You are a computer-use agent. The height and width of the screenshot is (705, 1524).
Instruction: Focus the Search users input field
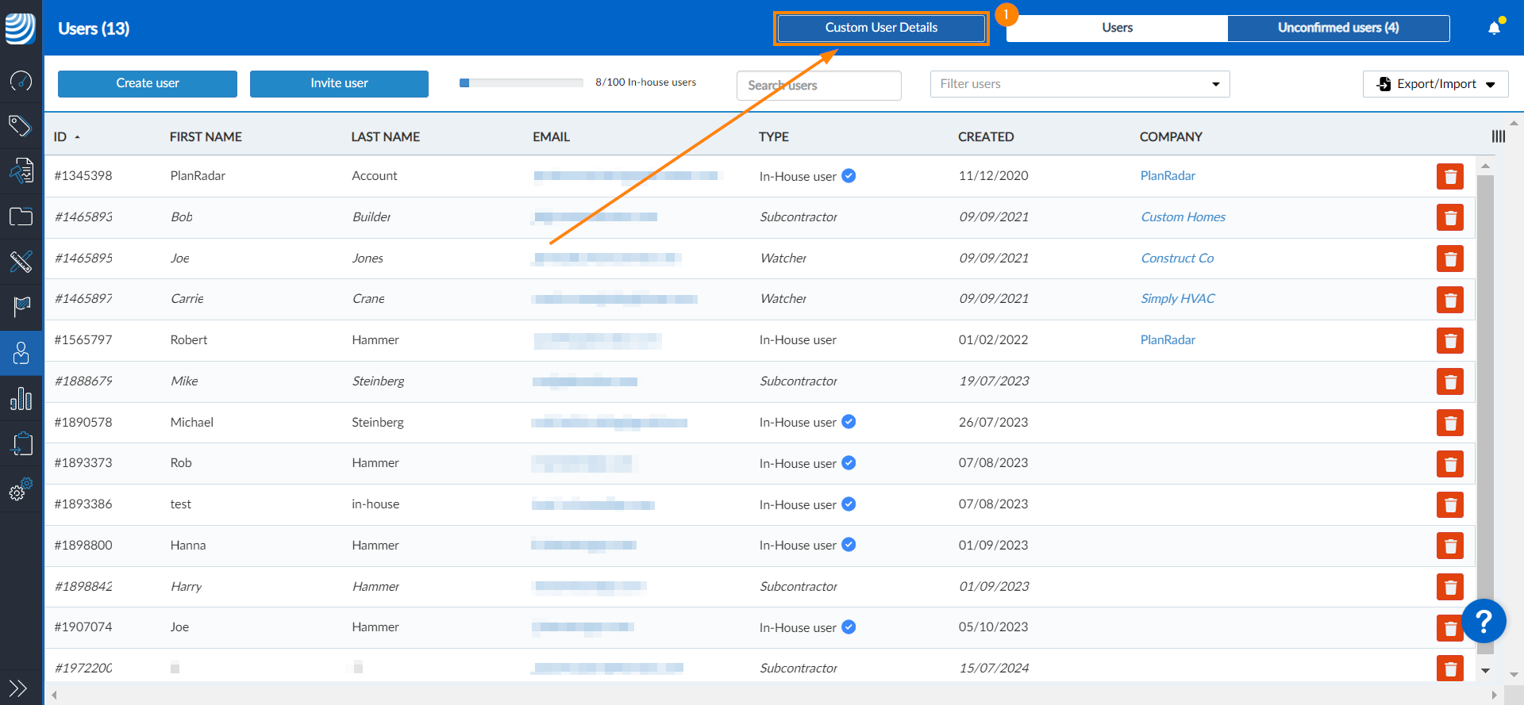818,85
